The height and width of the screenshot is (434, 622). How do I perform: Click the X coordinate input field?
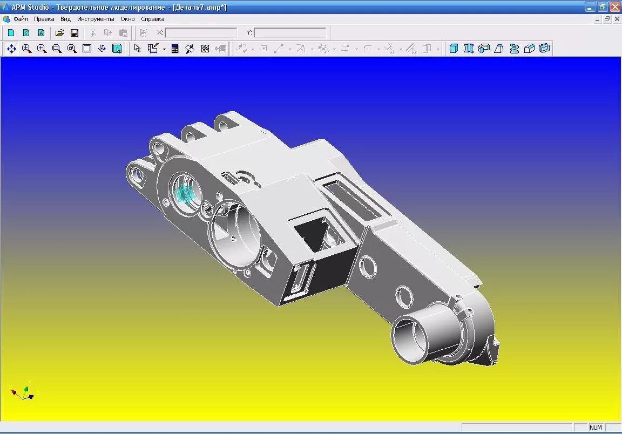pos(201,32)
